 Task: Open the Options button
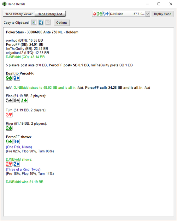[x=62, y=23]
